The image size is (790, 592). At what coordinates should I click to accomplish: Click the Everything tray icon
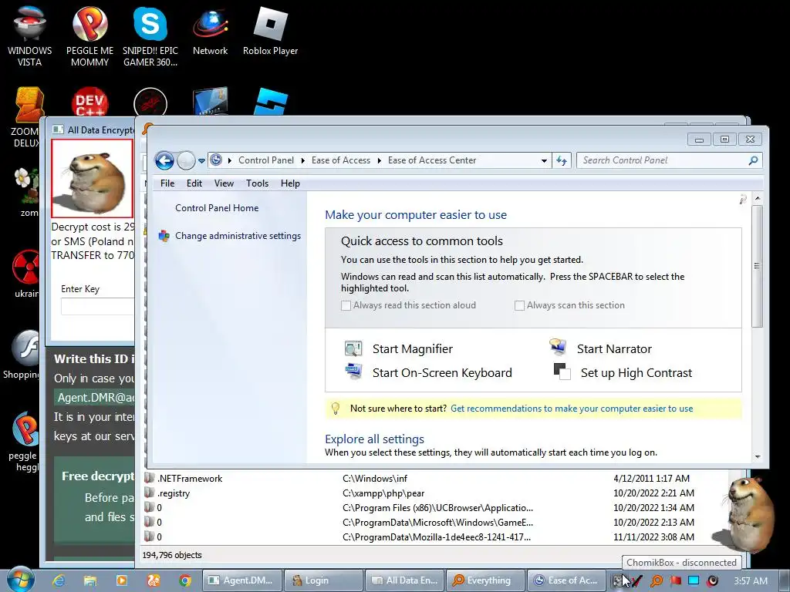click(657, 581)
